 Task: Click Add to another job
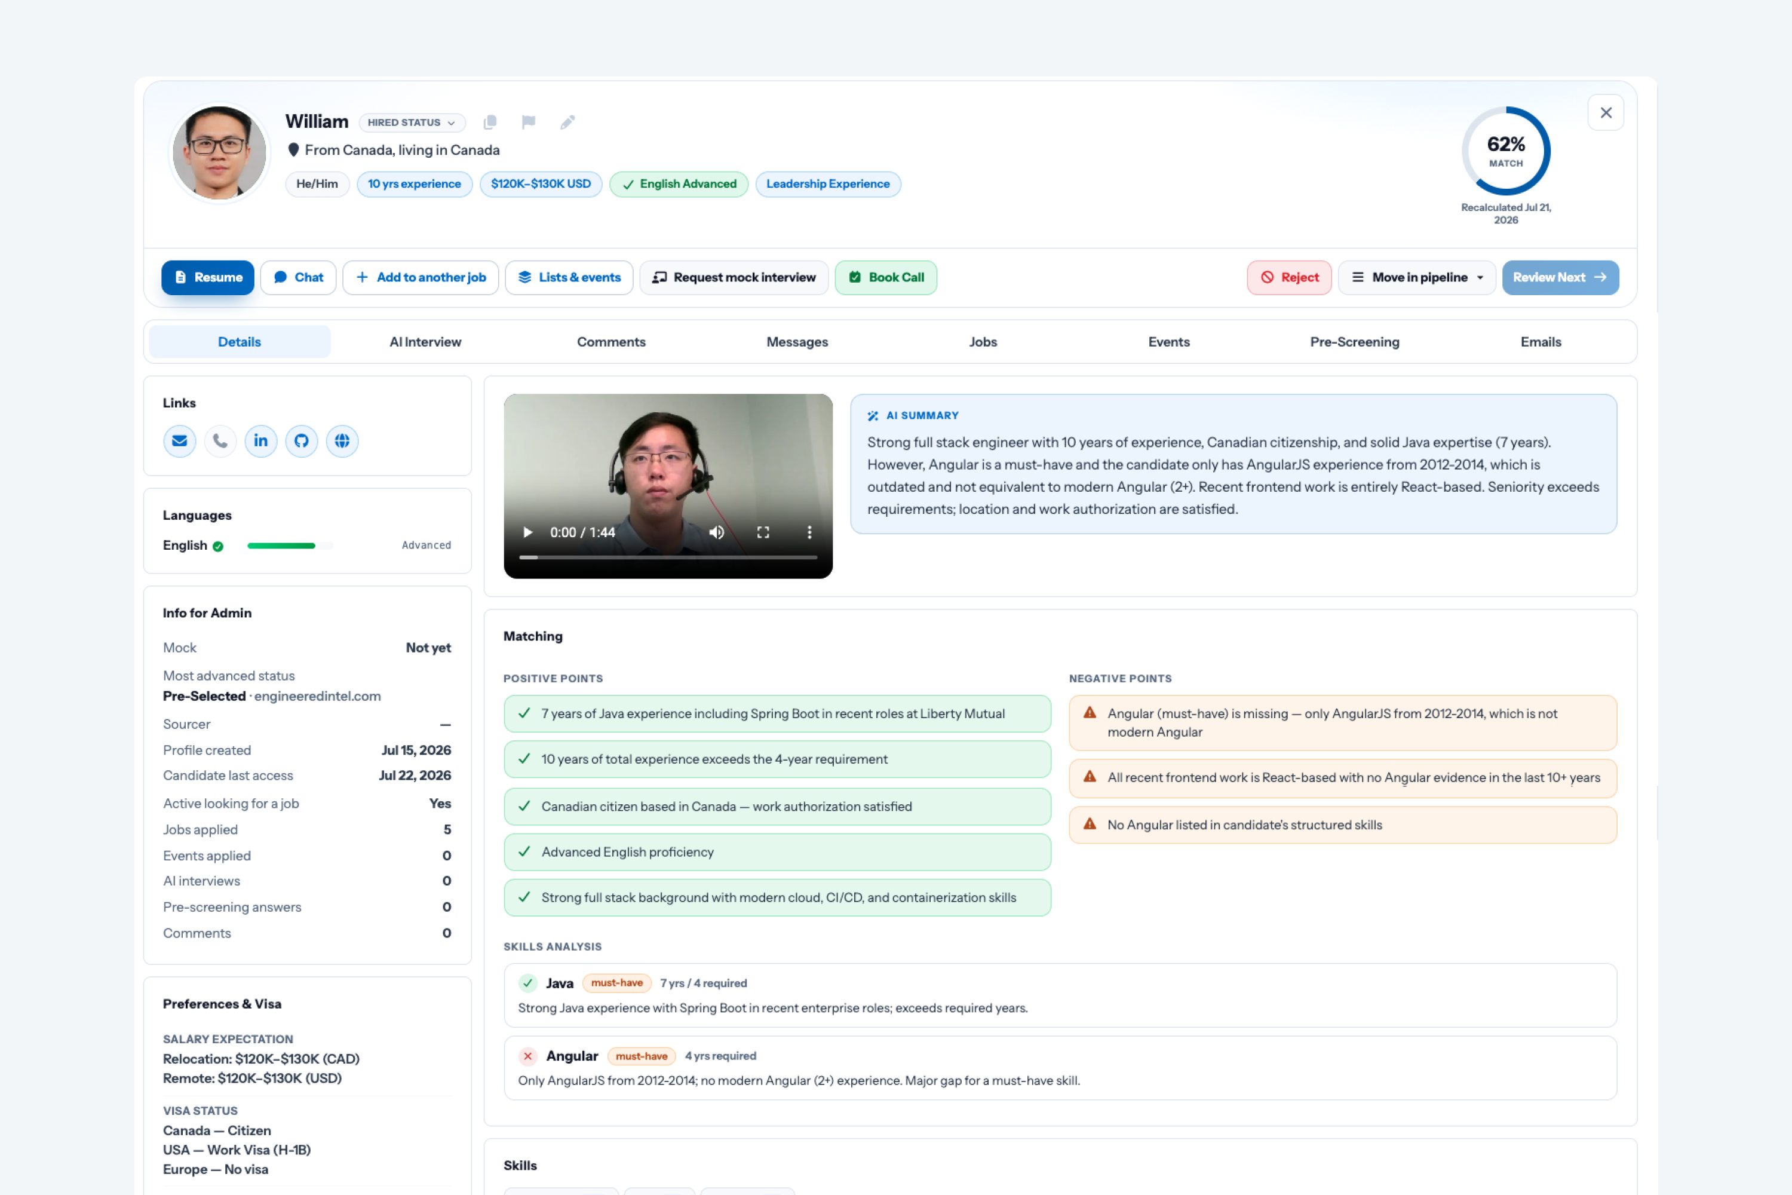[x=421, y=277]
